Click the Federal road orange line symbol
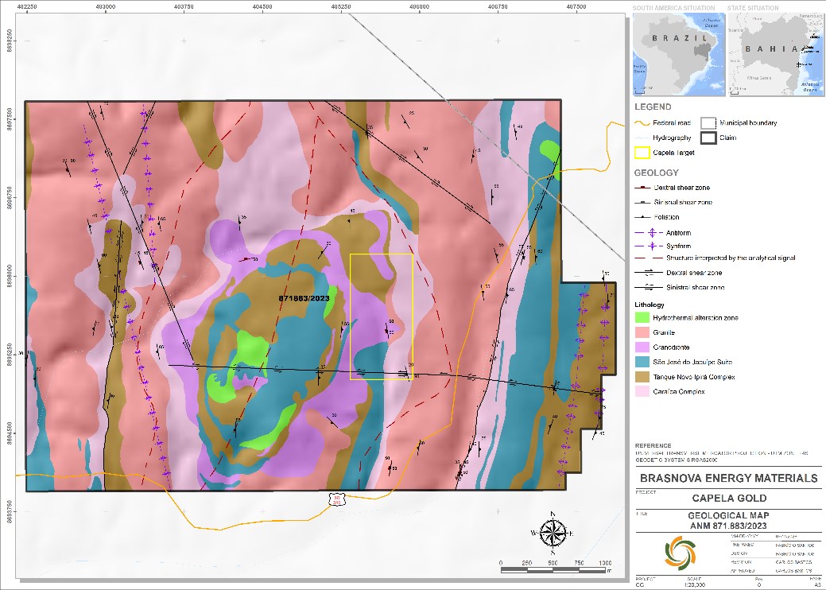Viewport: 826px width, 590px height. pyautogui.click(x=641, y=123)
